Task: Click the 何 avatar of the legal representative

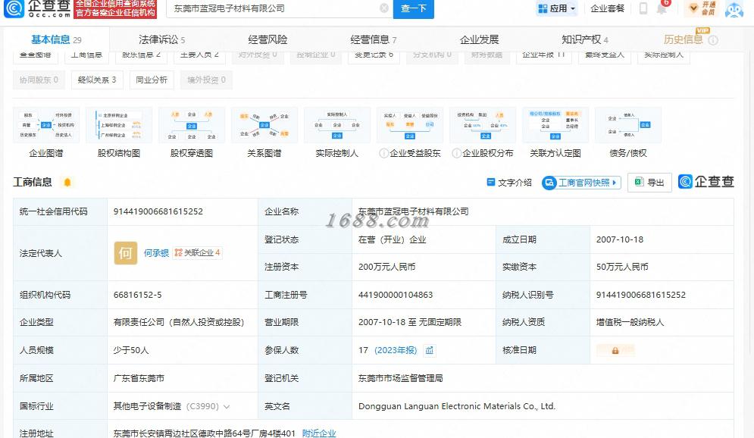Action: pos(126,253)
